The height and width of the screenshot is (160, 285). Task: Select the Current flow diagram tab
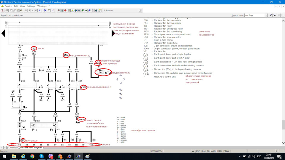point(31,147)
